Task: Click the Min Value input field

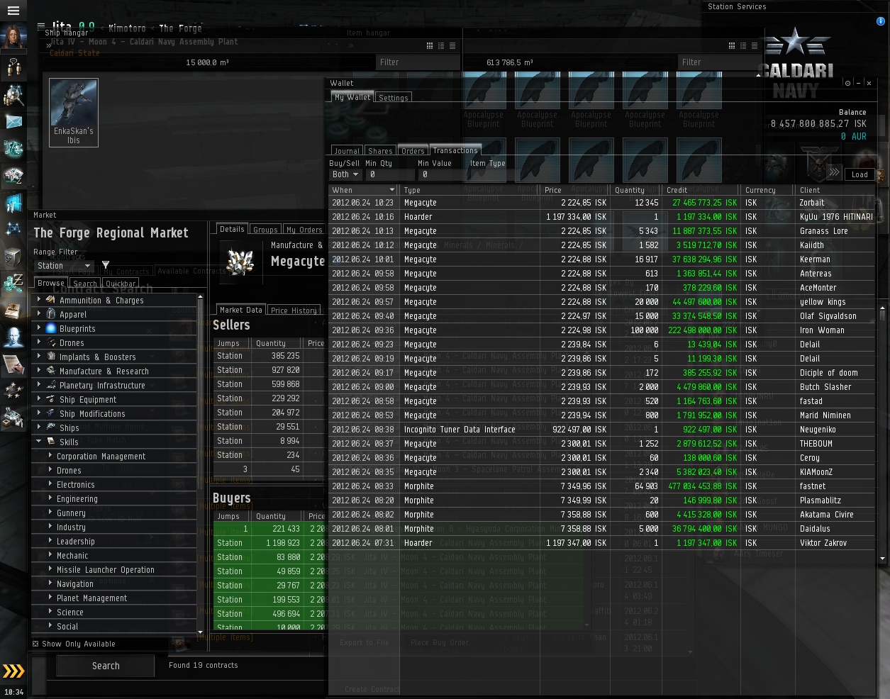Action: [441, 174]
